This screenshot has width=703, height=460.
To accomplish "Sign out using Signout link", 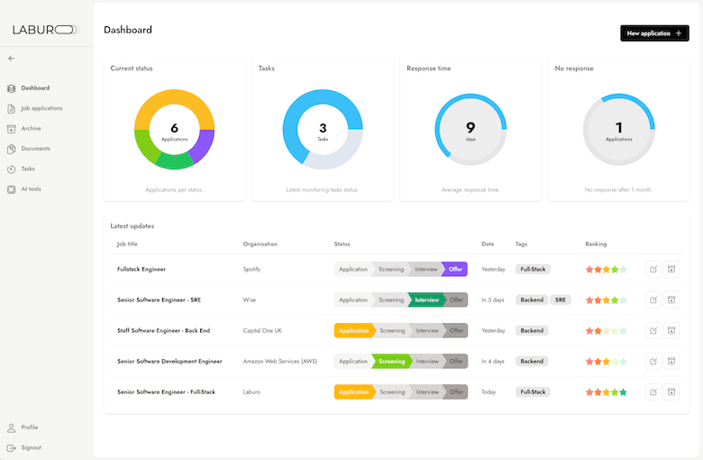I will pos(31,447).
